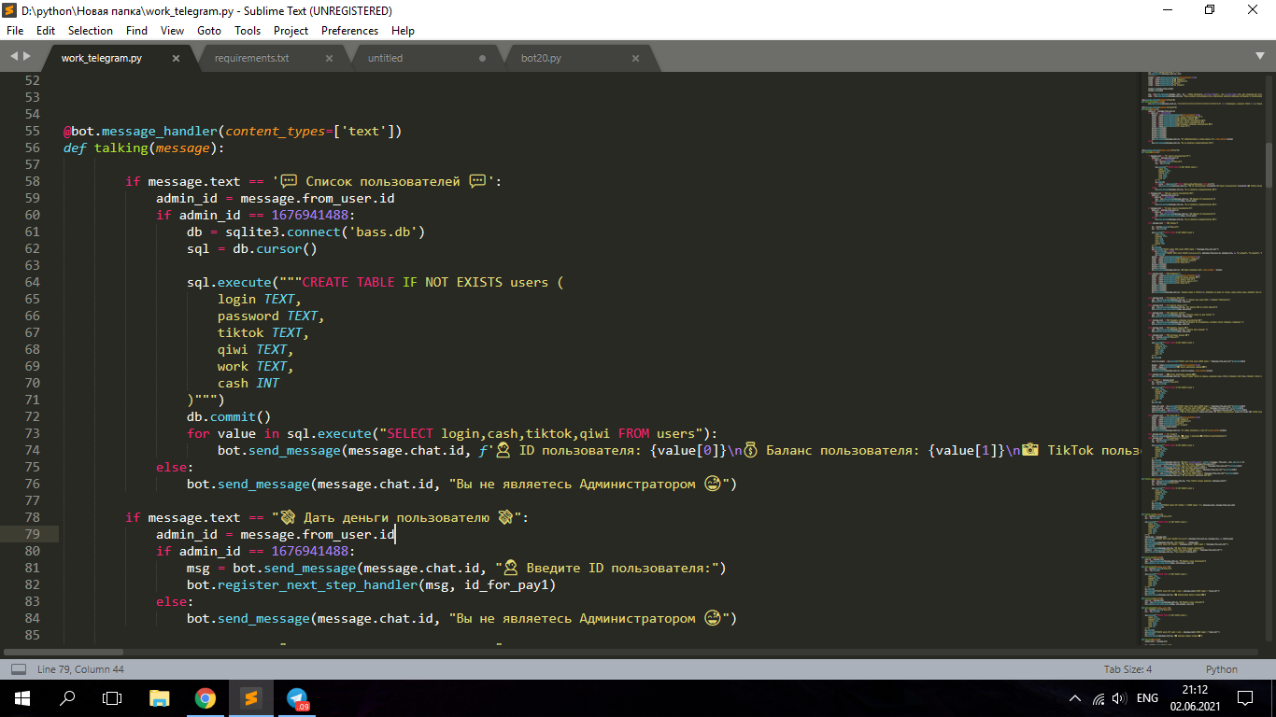The height and width of the screenshot is (717, 1276).
Task: Close the work_telegram.py tab
Action: click(176, 58)
